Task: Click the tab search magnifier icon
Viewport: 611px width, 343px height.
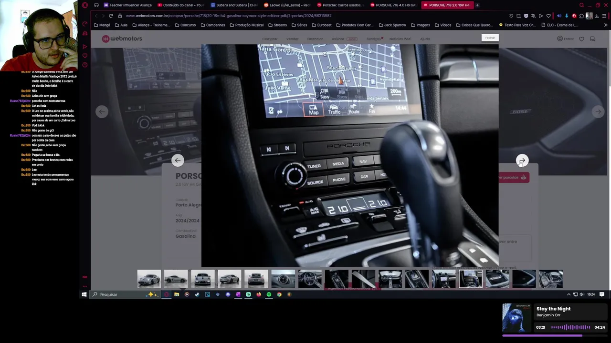Action: point(581,5)
